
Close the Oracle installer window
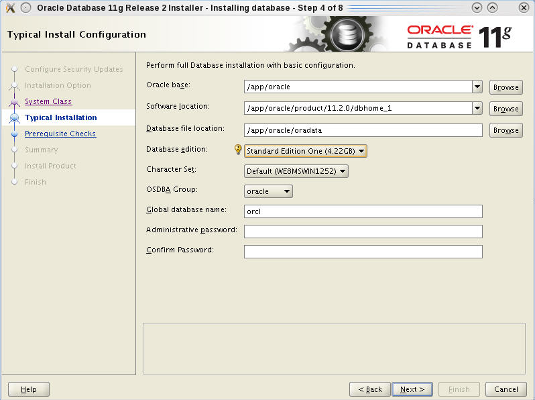pos(524,7)
